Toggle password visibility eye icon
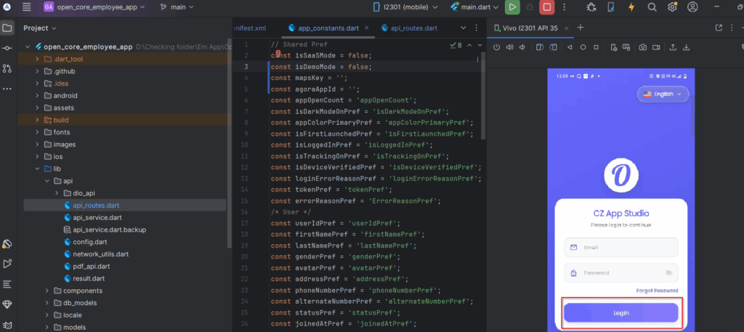 [x=668, y=273]
